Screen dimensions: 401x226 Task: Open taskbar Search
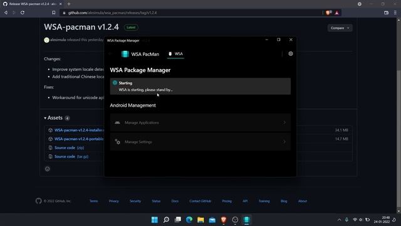[x=166, y=220]
